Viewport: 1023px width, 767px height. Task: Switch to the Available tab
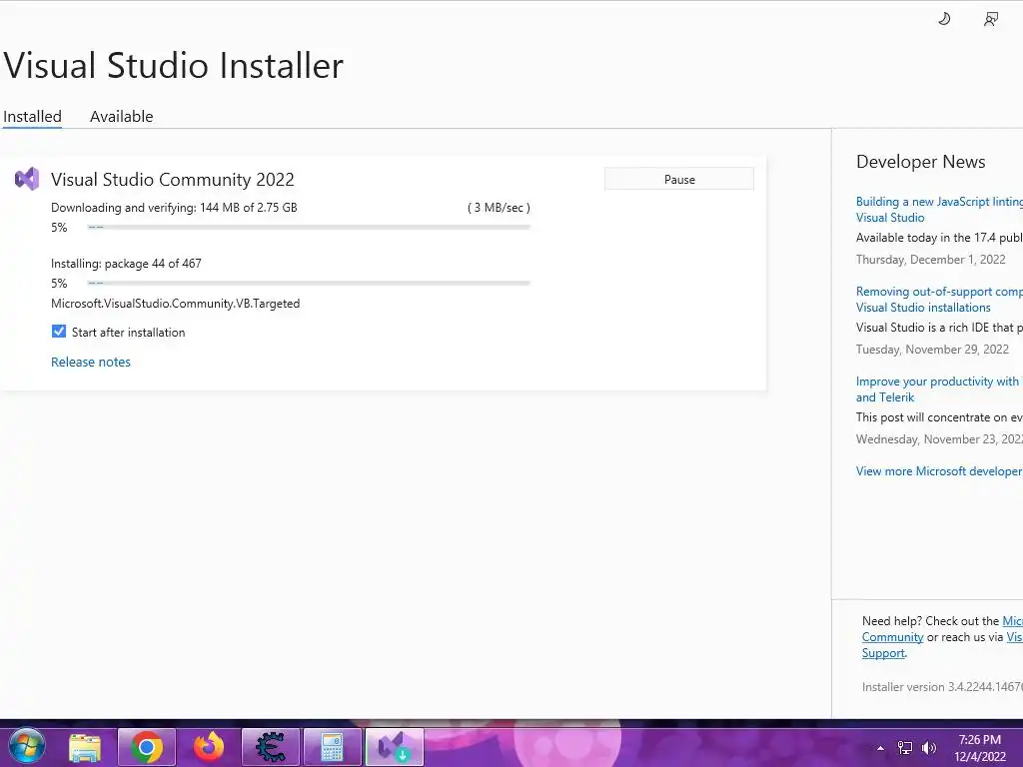click(121, 116)
